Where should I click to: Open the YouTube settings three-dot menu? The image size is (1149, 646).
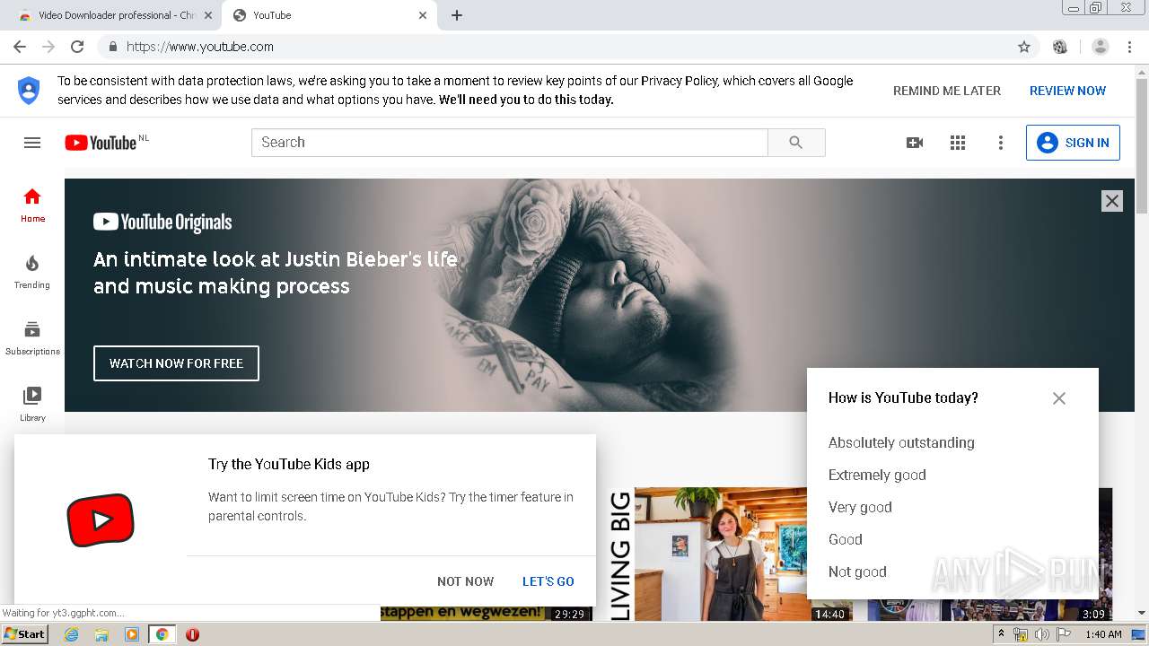1001,143
